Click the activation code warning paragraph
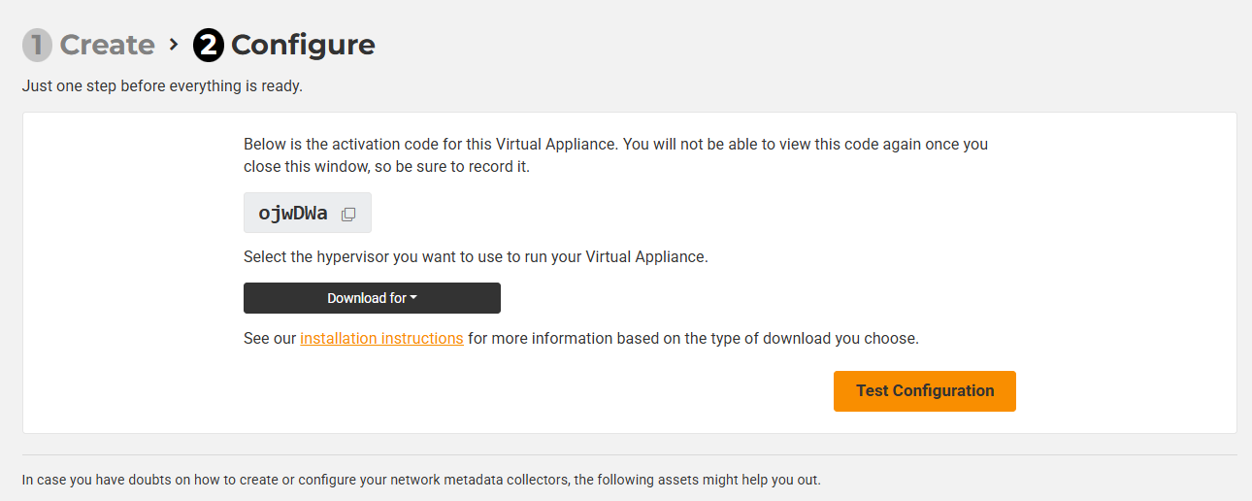 pos(615,144)
